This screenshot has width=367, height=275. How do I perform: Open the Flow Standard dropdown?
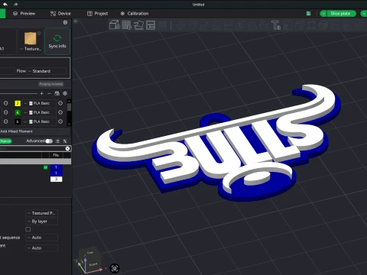(47, 71)
